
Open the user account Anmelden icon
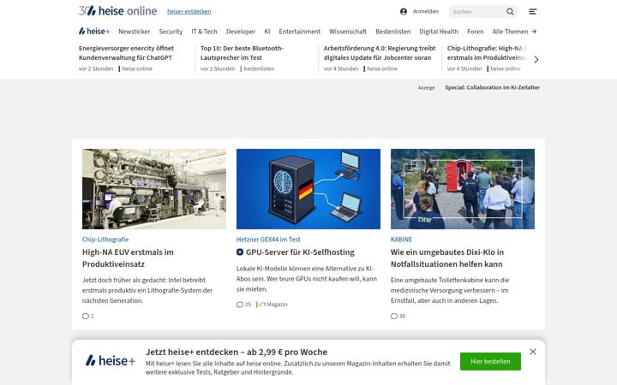click(x=404, y=12)
